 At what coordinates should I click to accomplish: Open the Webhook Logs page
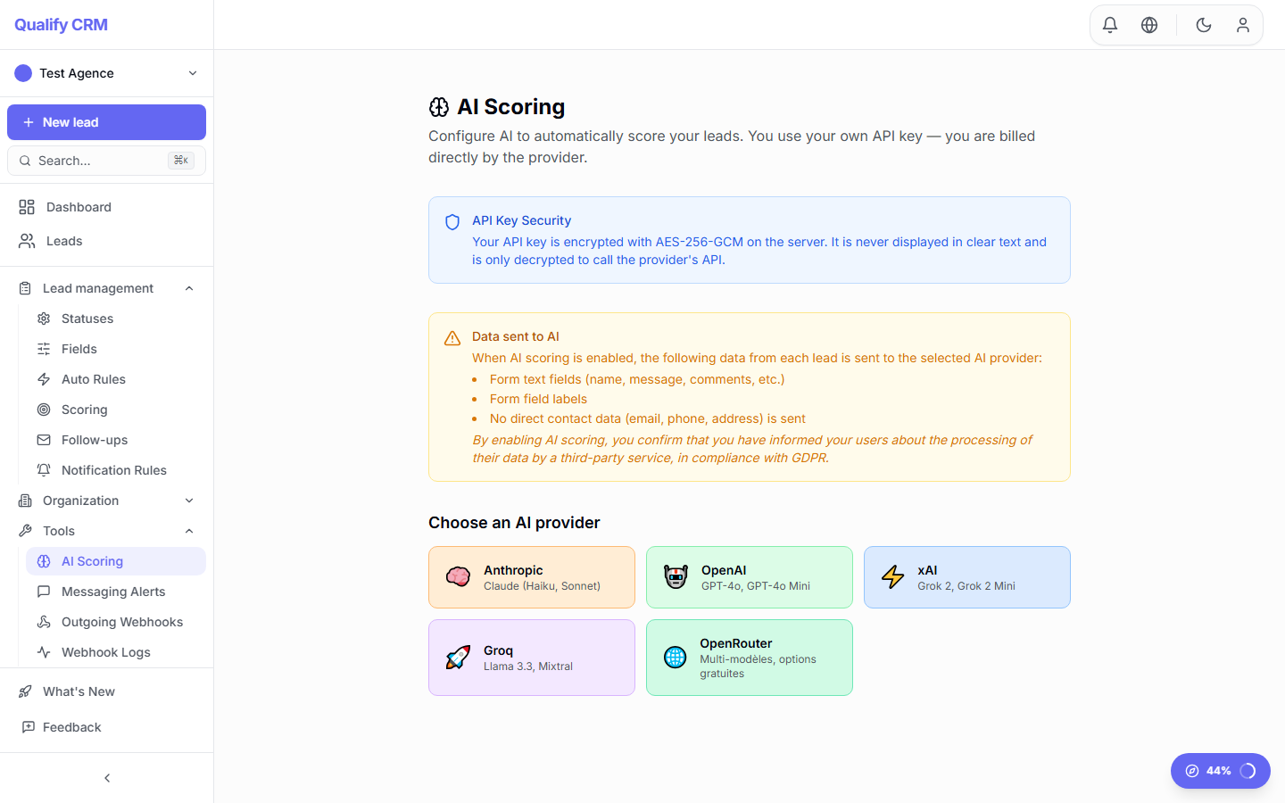point(116,652)
